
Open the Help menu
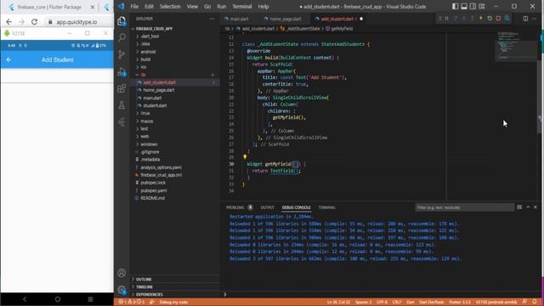click(x=263, y=7)
